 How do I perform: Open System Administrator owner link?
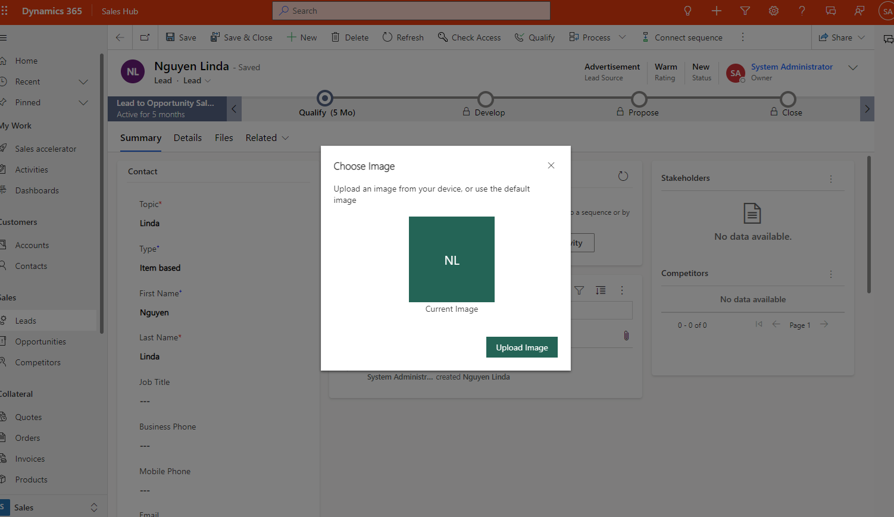792,67
